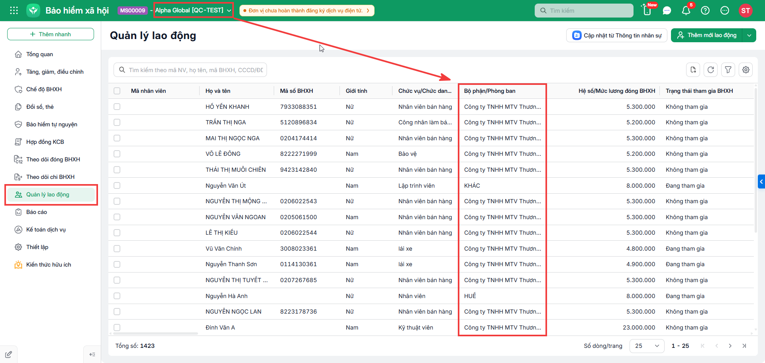Toggle the select-all checkbox in table header
The image size is (765, 363).
[x=117, y=91]
